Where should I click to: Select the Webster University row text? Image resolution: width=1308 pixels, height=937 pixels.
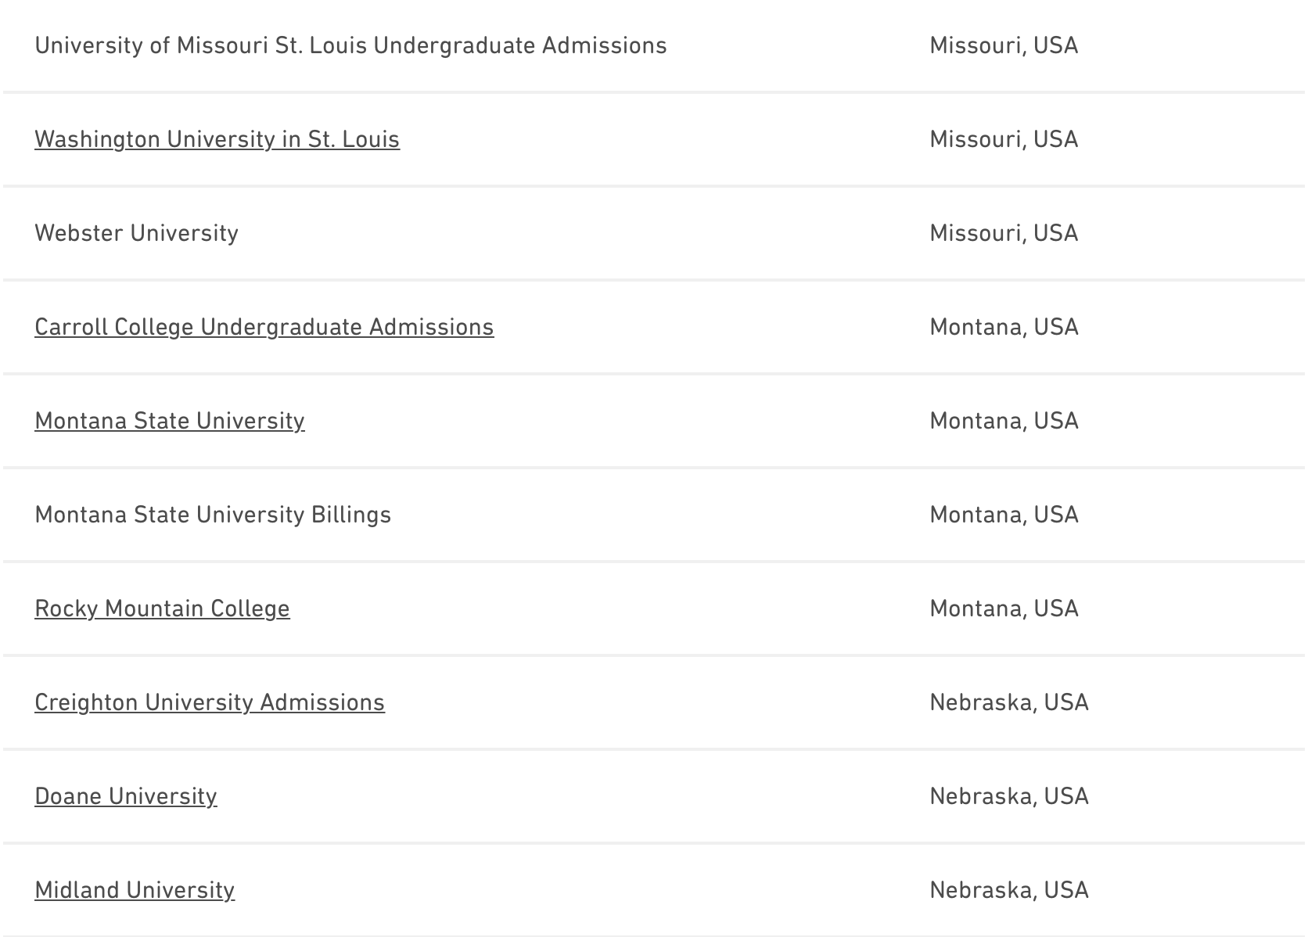point(136,233)
